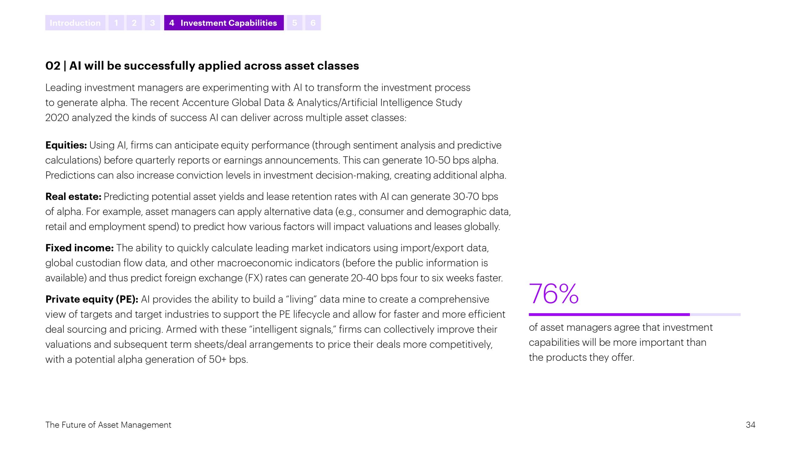This screenshot has height=451, width=801.
Task: Go to the Introduction section tab
Action: 75,23
